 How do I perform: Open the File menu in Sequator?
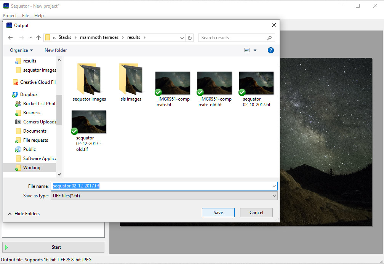[26, 15]
